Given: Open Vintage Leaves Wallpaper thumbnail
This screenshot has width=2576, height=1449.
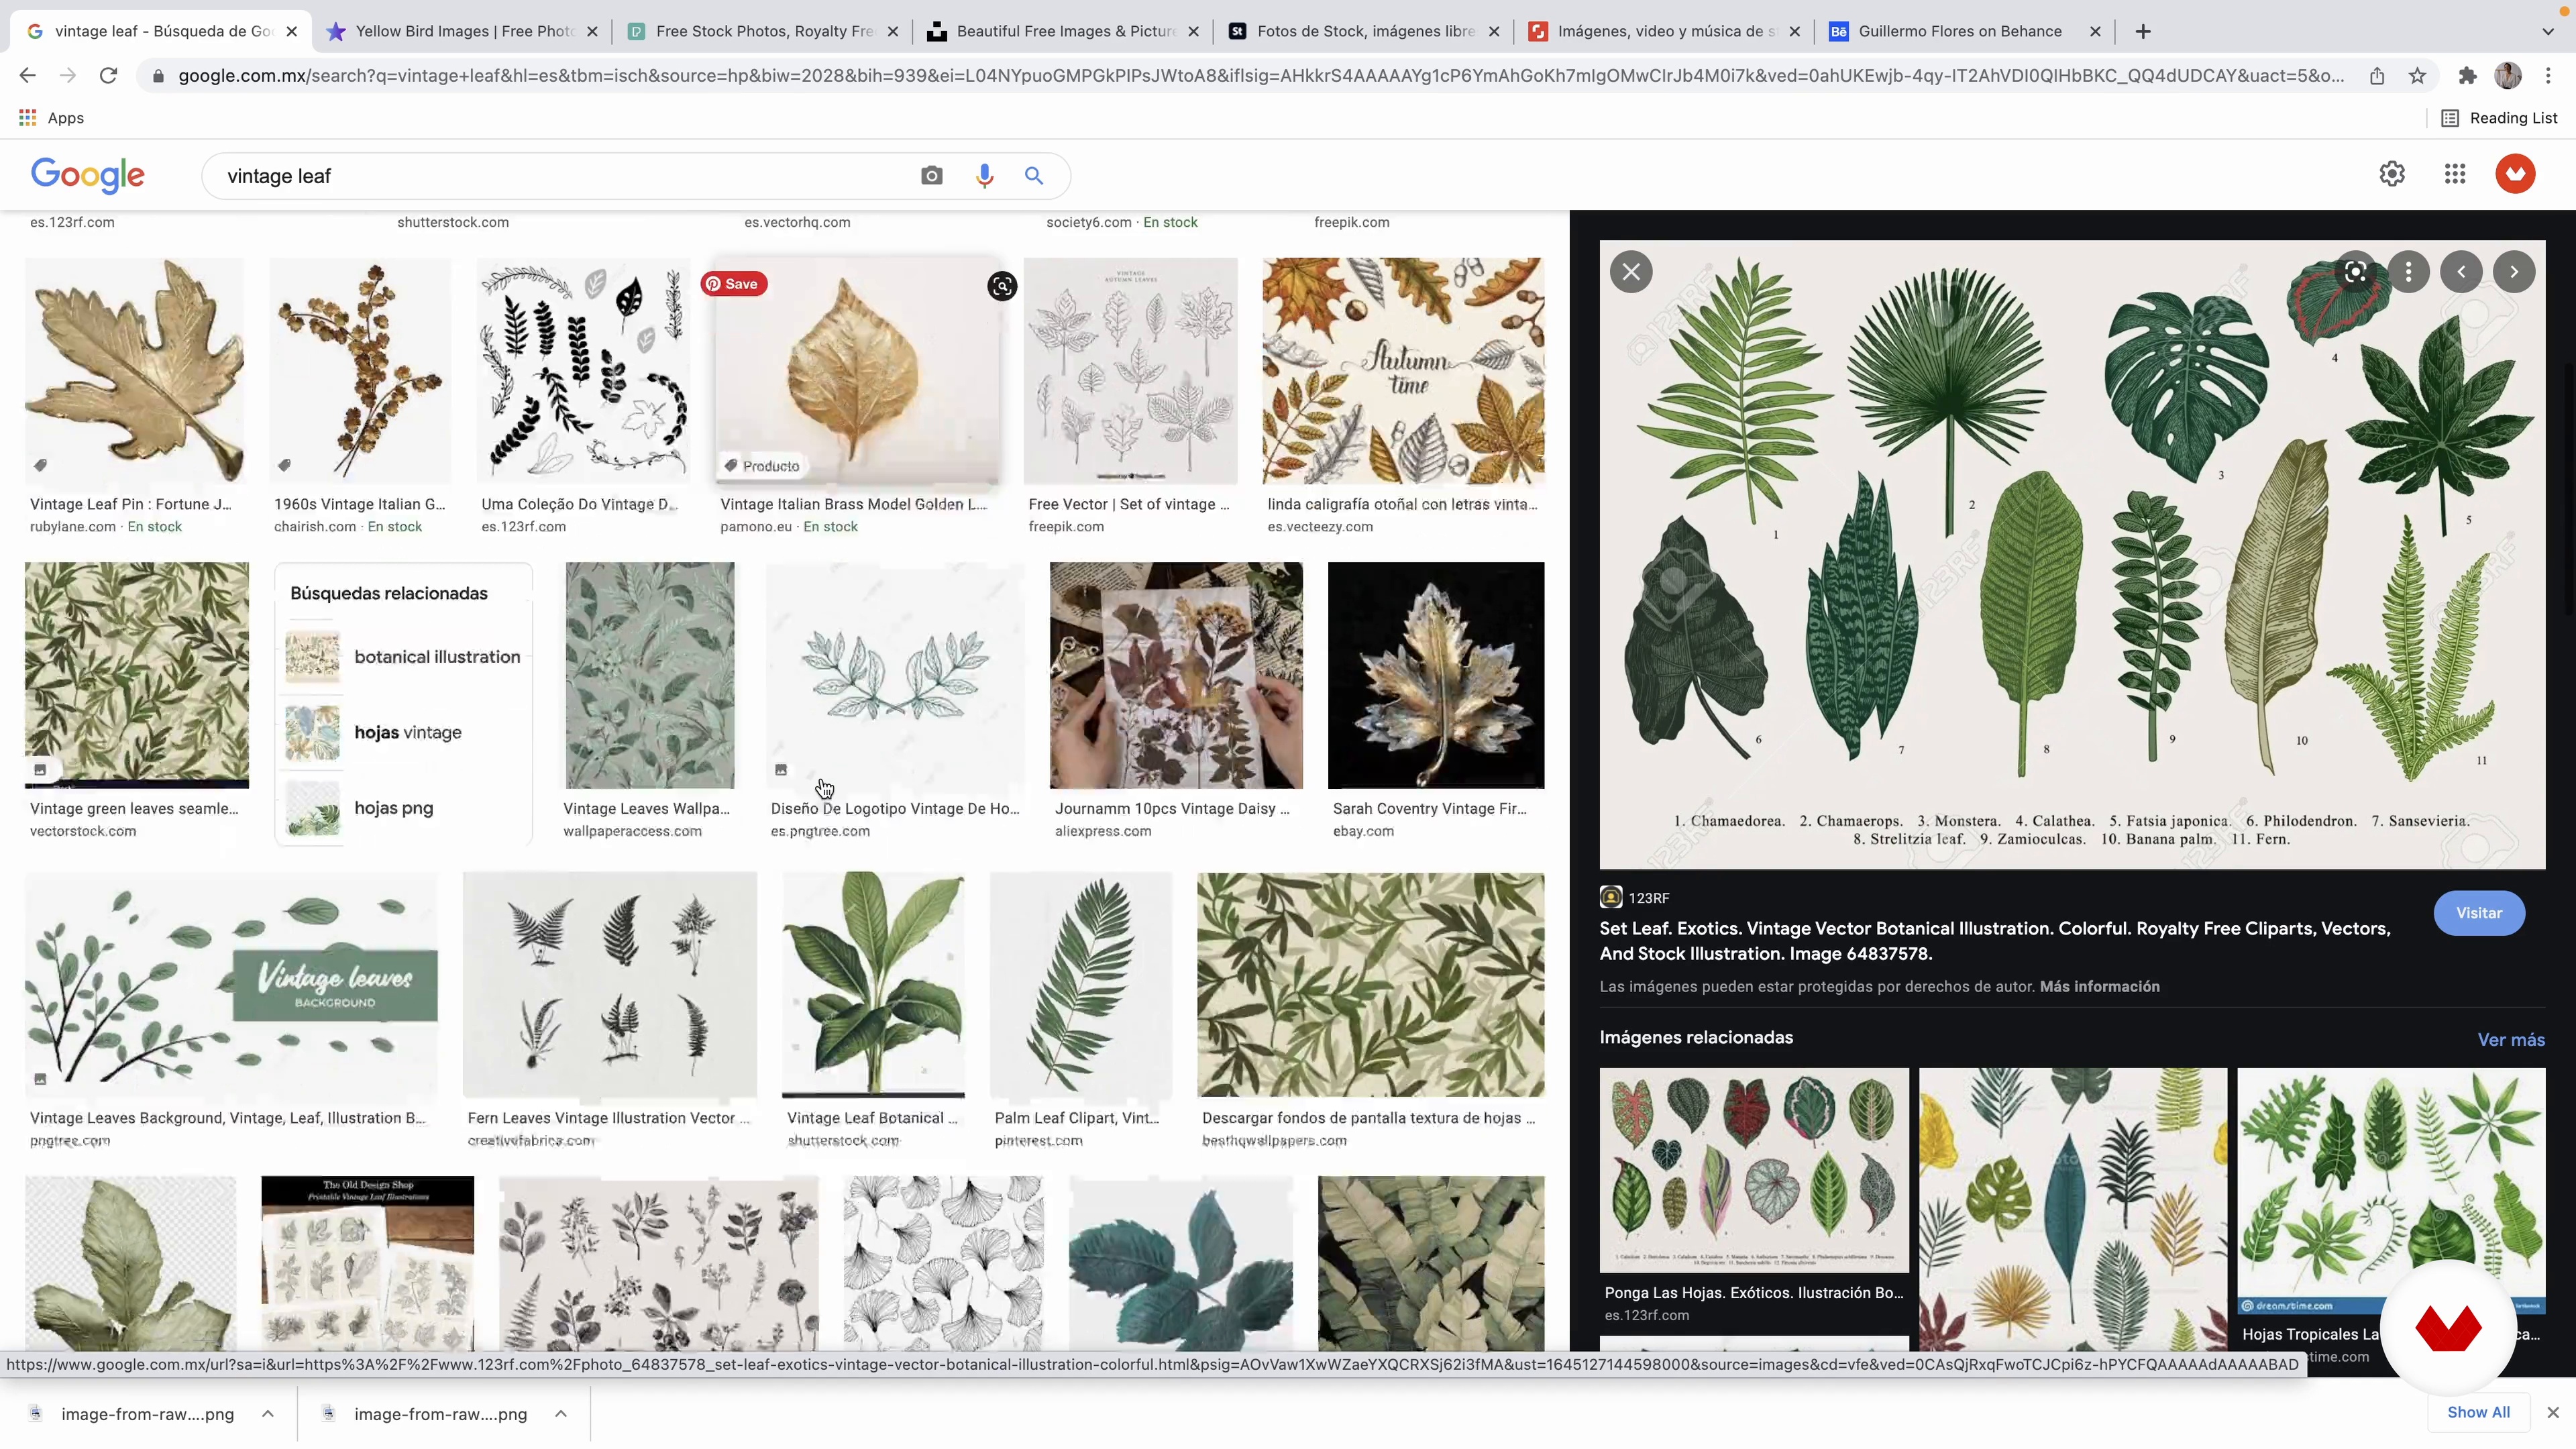Looking at the screenshot, I should (x=650, y=675).
